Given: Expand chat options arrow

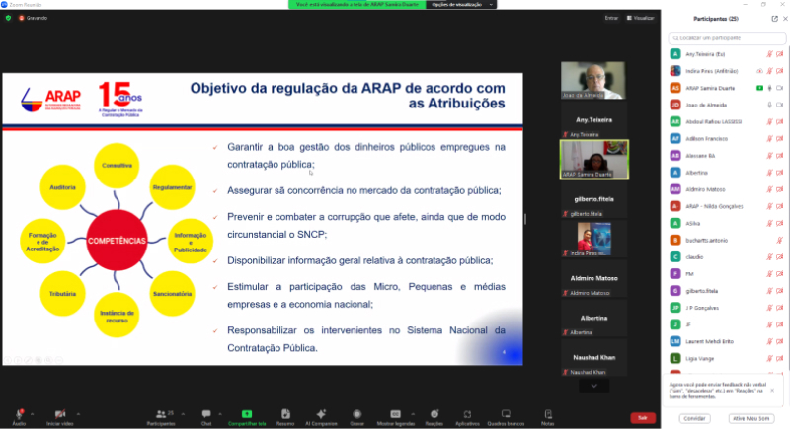Looking at the screenshot, I should pyautogui.click(x=220, y=414).
